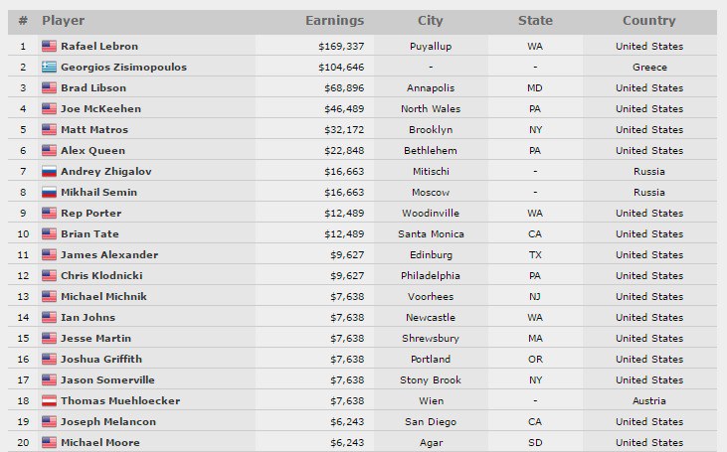Open Joe McKeehen's player profile
The width and height of the screenshot is (727, 452).
[100, 108]
